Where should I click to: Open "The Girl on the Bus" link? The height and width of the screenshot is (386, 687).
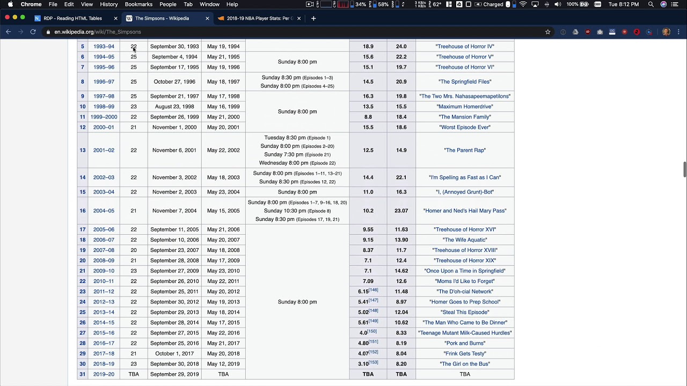[465, 364]
